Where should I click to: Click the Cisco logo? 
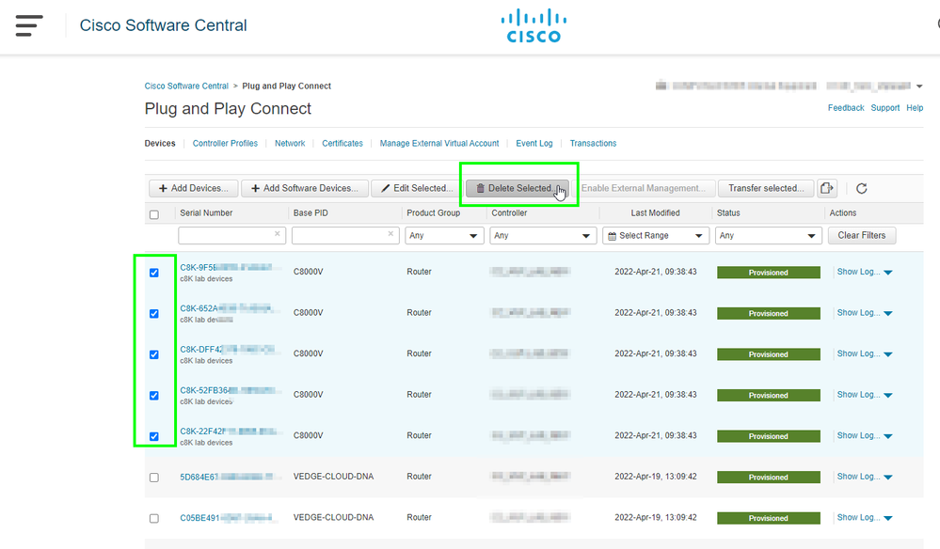[x=534, y=25]
